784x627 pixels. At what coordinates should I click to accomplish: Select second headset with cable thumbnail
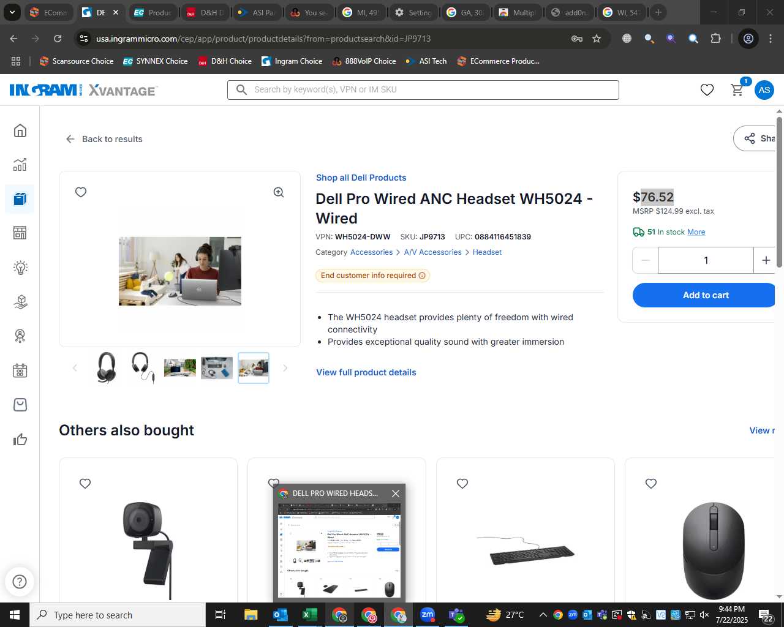(143, 368)
